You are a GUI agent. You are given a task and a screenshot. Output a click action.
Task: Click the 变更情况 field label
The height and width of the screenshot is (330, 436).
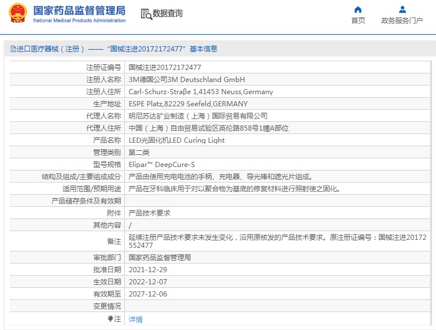tap(107, 306)
